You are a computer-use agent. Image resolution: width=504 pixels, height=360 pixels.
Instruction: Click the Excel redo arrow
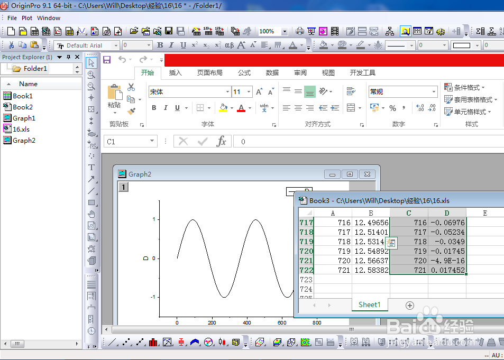(x=143, y=59)
